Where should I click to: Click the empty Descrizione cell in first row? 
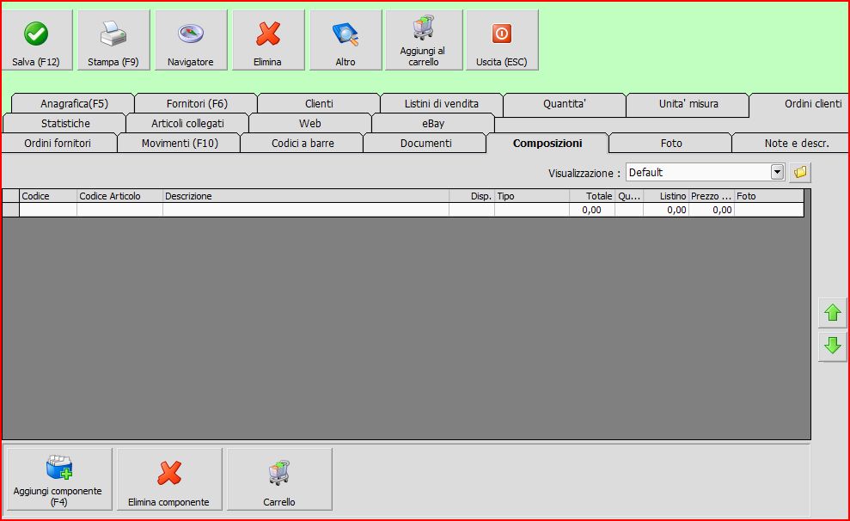[306, 210]
